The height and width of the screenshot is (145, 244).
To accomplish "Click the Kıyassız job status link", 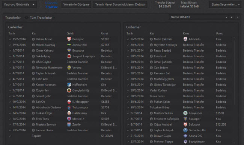I will pos(51,7).
